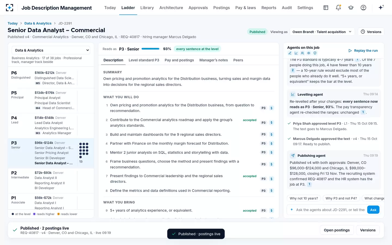Select the P4 Lead ladder row
Viewport: 392px width, 245px height.
pyautogui.click(x=51, y=125)
